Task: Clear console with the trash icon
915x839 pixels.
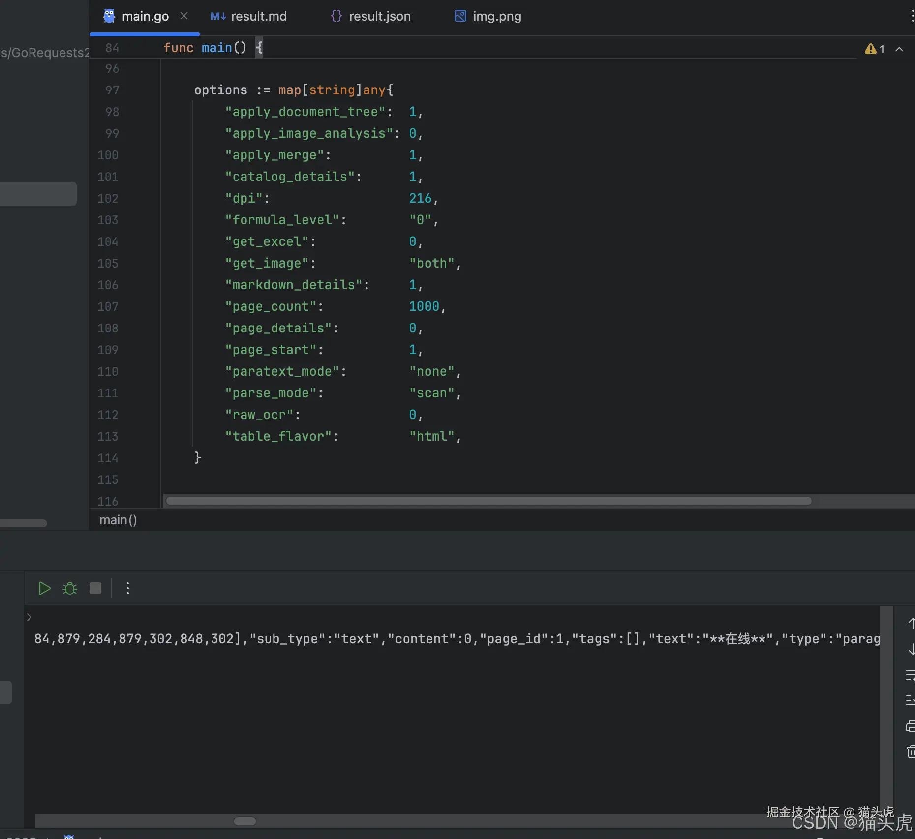Action: 911,751
